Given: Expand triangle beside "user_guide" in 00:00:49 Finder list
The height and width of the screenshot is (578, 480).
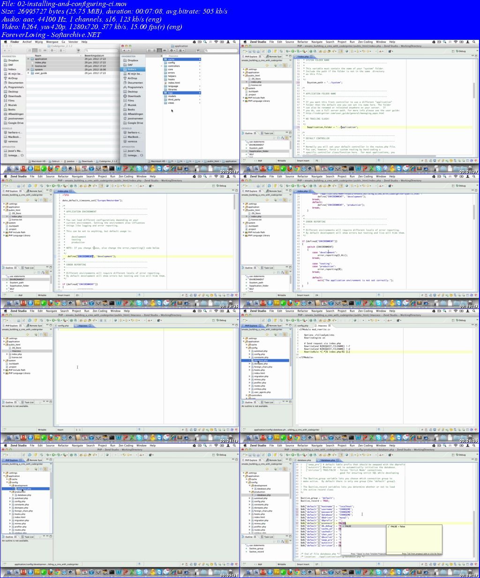Looking at the screenshot, I should [28, 73].
